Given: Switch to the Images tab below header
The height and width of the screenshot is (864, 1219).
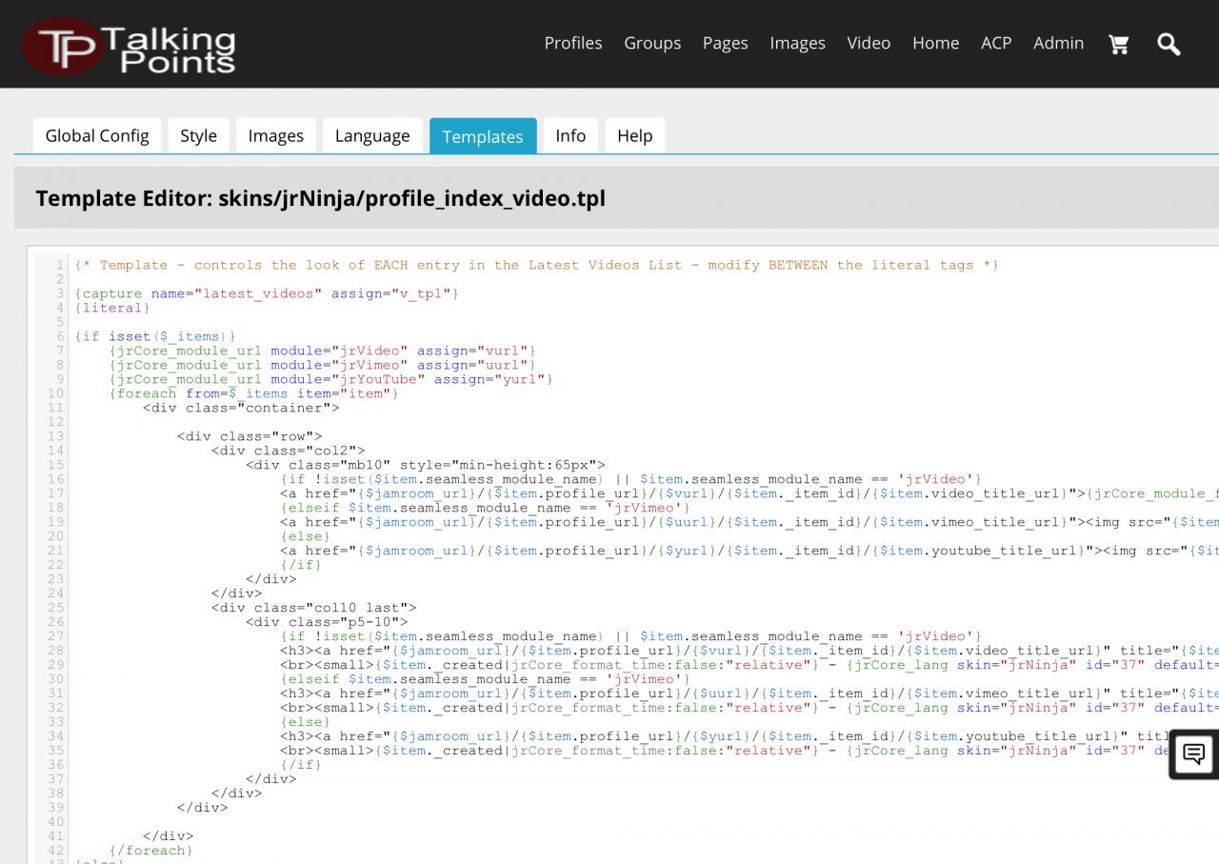Looking at the screenshot, I should [276, 135].
